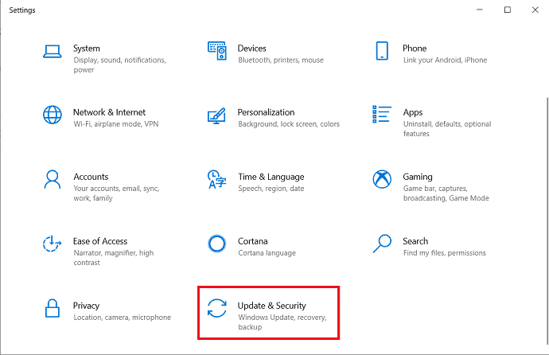Maximize the Settings window

(x=508, y=10)
